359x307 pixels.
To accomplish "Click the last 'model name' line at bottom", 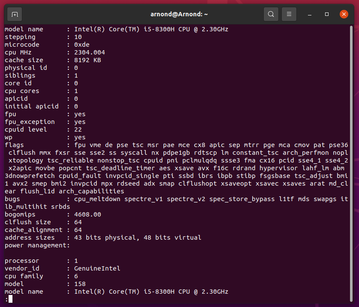I will 117,292.
